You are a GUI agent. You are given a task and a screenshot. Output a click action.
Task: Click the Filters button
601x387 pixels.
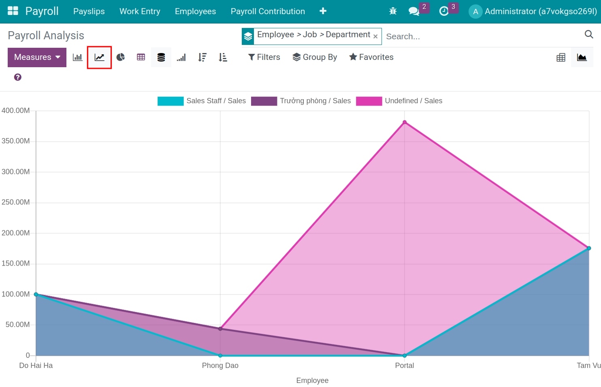pos(264,57)
